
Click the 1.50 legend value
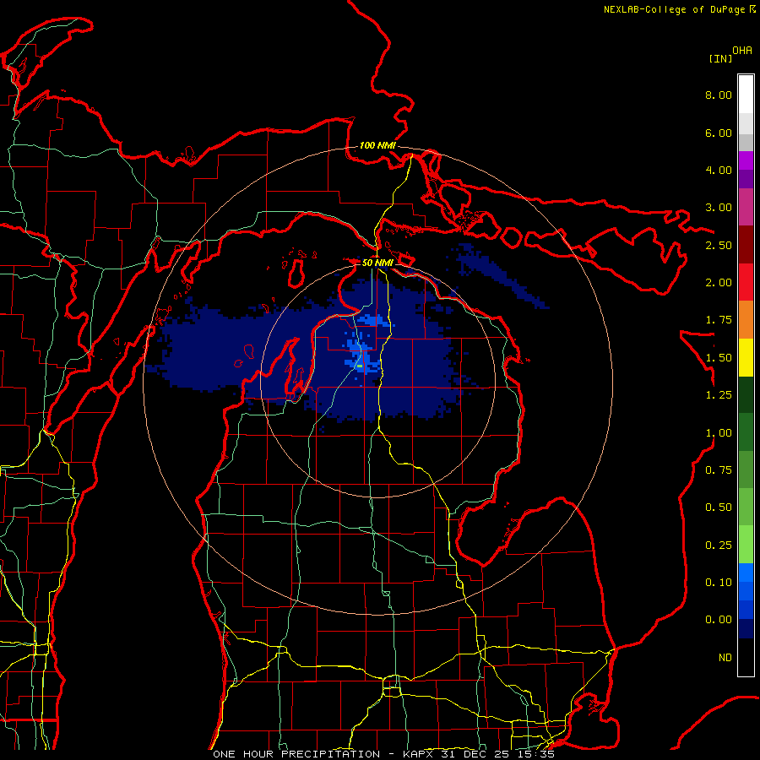(719, 358)
